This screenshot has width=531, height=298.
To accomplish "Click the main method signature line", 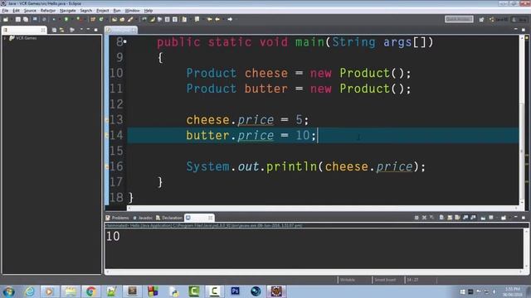I will pos(295,42).
